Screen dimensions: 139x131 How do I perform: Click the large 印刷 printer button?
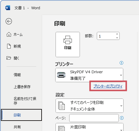pos(68,44)
